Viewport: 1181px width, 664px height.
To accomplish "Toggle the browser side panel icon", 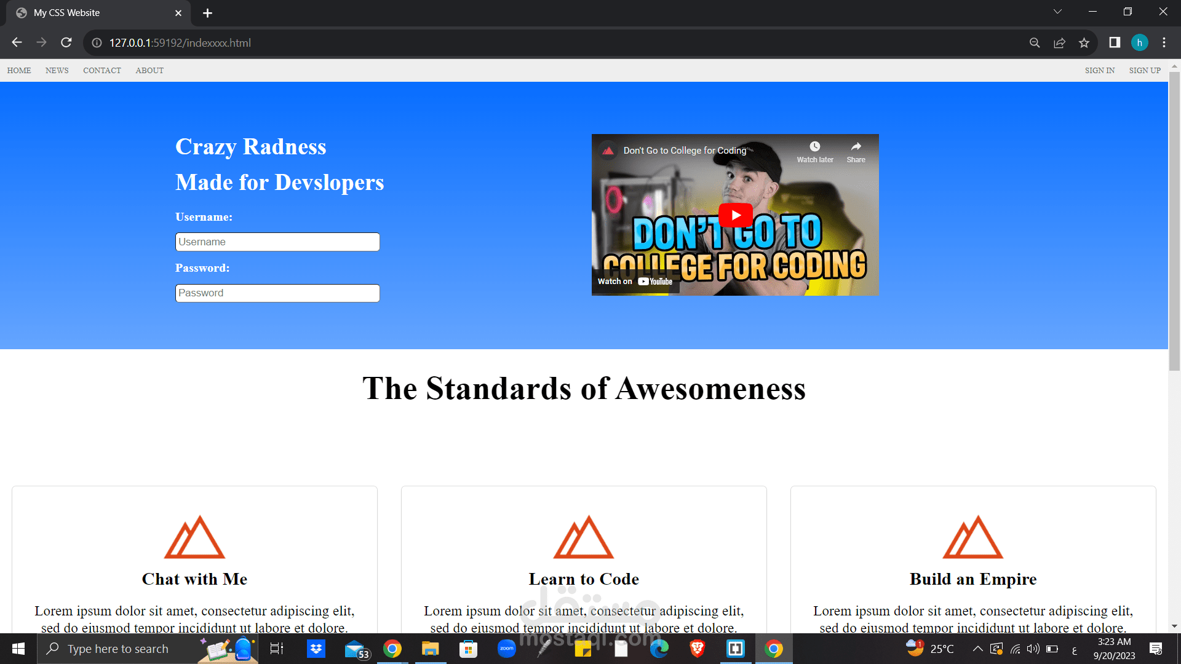I will click(1115, 42).
